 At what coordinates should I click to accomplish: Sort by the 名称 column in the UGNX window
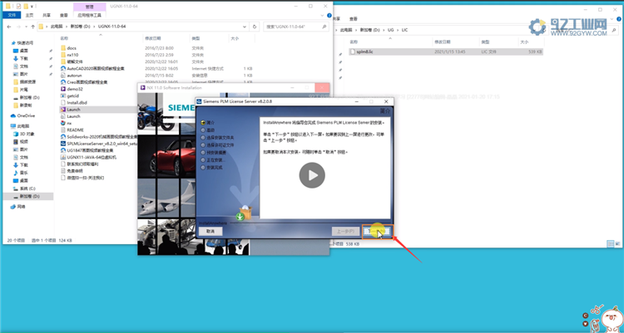pos(64,38)
